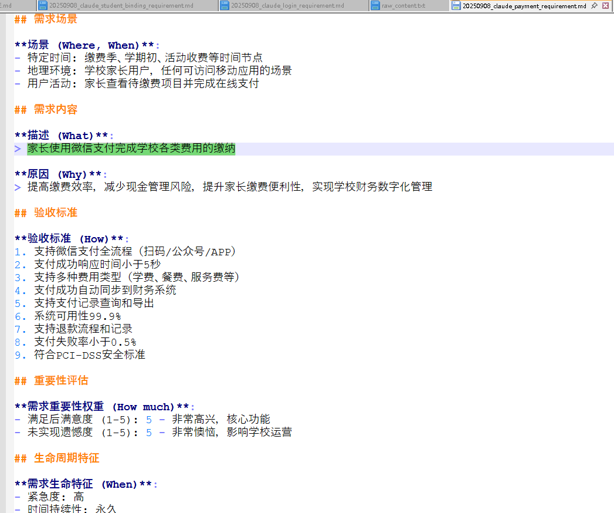Click the 紧急度: 高 line
Image resolution: width=614 pixels, height=513 pixels.
point(55,497)
